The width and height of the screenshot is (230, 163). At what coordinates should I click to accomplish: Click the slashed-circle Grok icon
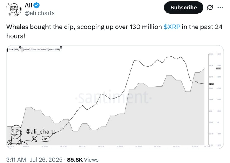click(x=210, y=8)
